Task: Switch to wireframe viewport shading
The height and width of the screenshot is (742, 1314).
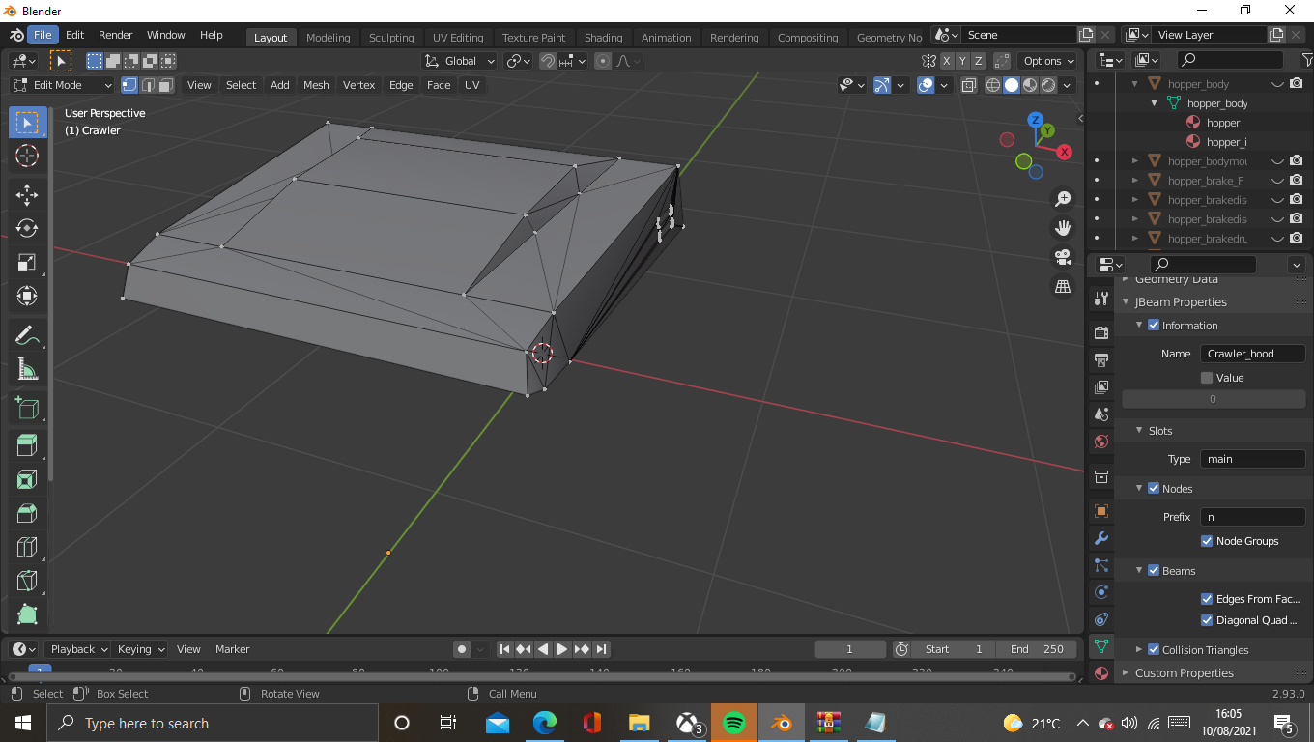Action: point(993,85)
